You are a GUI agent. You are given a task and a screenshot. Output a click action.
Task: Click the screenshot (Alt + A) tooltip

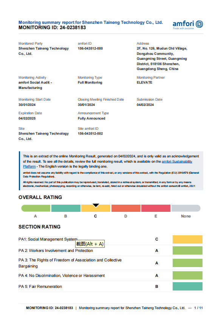[x=90, y=244]
